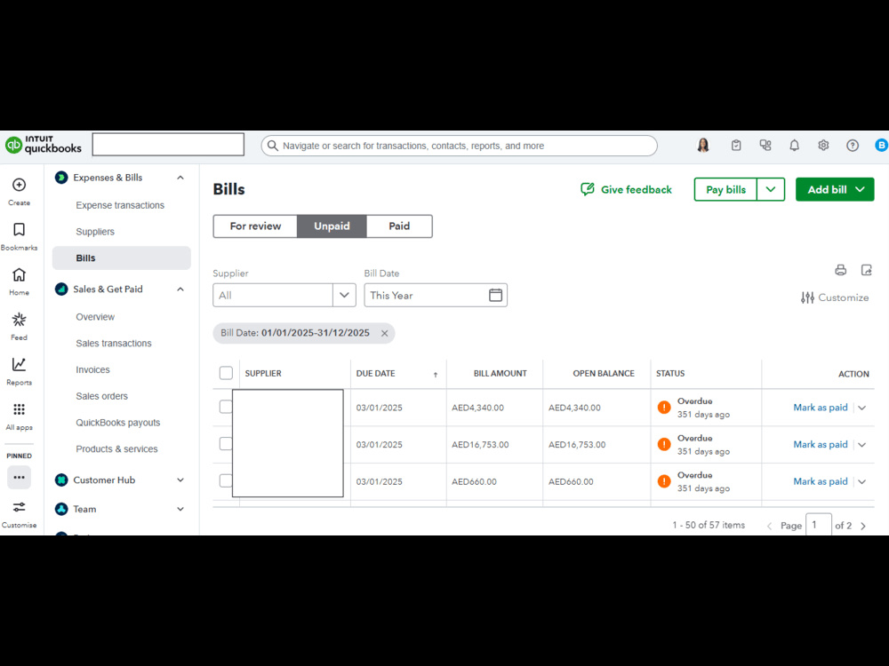
Task: Click the pinned three-dots icon
Action: (19, 478)
